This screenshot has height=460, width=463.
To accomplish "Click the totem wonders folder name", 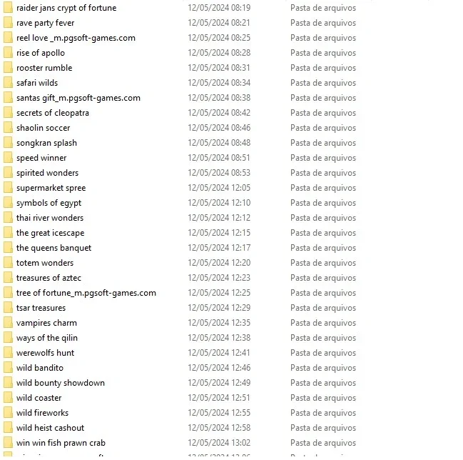I will 45,263.
